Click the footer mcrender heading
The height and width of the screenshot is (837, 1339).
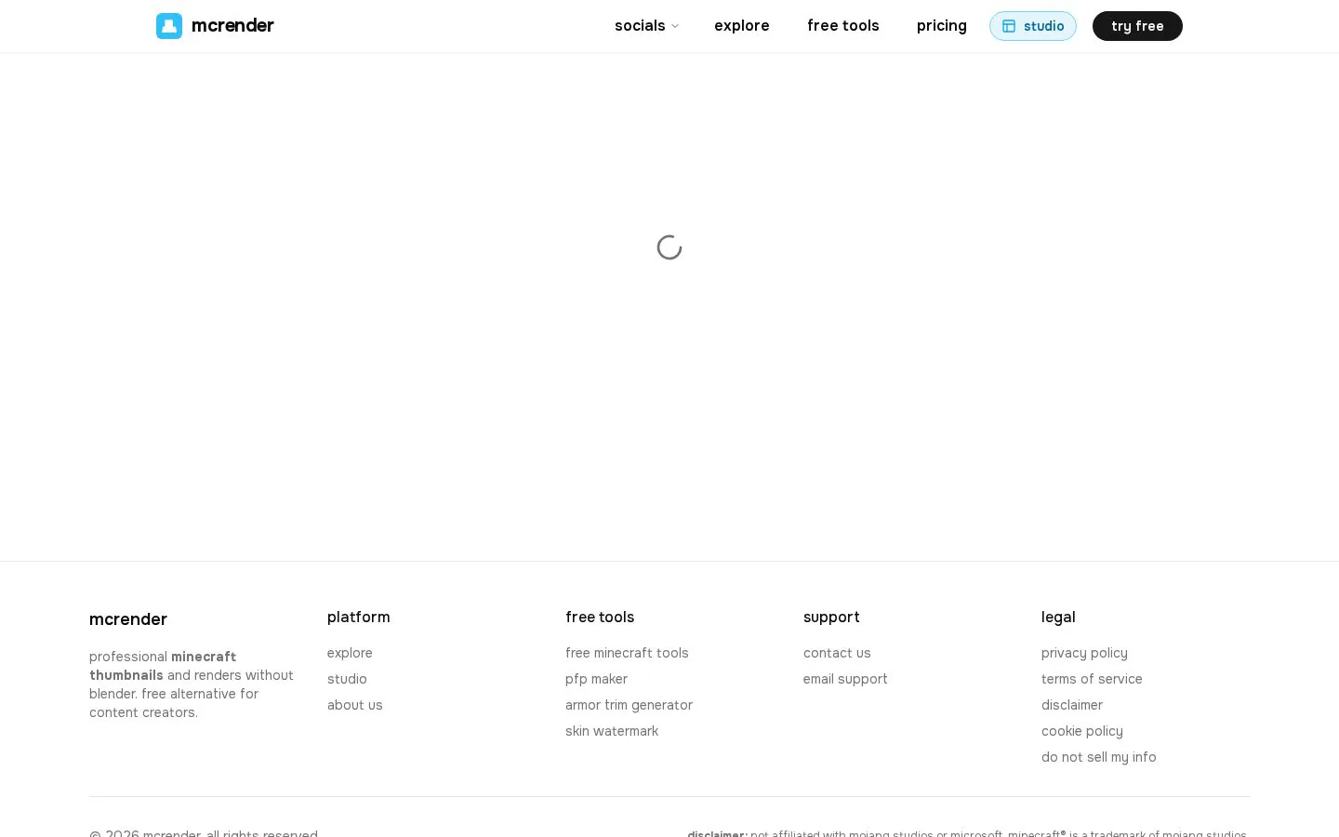tap(128, 619)
